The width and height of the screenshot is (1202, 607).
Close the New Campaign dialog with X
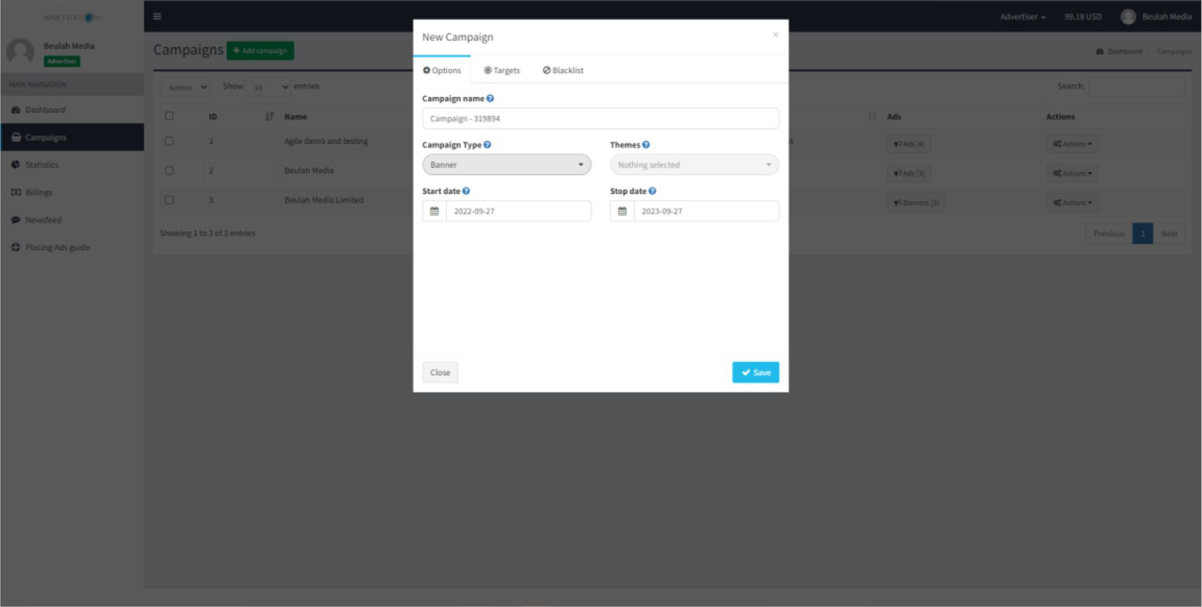click(775, 34)
